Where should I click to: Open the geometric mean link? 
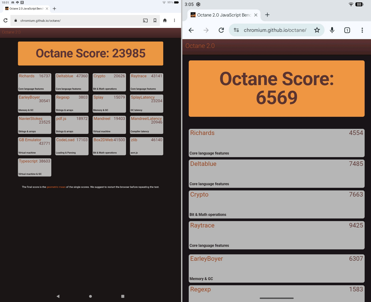pyautogui.click(x=56, y=187)
